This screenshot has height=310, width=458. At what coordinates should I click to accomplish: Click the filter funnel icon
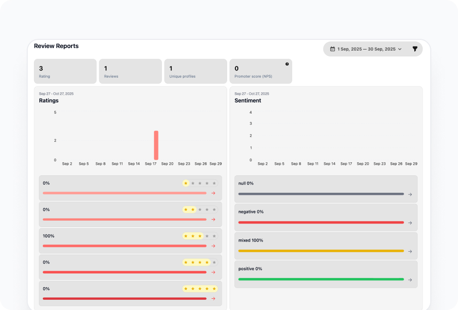tap(415, 49)
